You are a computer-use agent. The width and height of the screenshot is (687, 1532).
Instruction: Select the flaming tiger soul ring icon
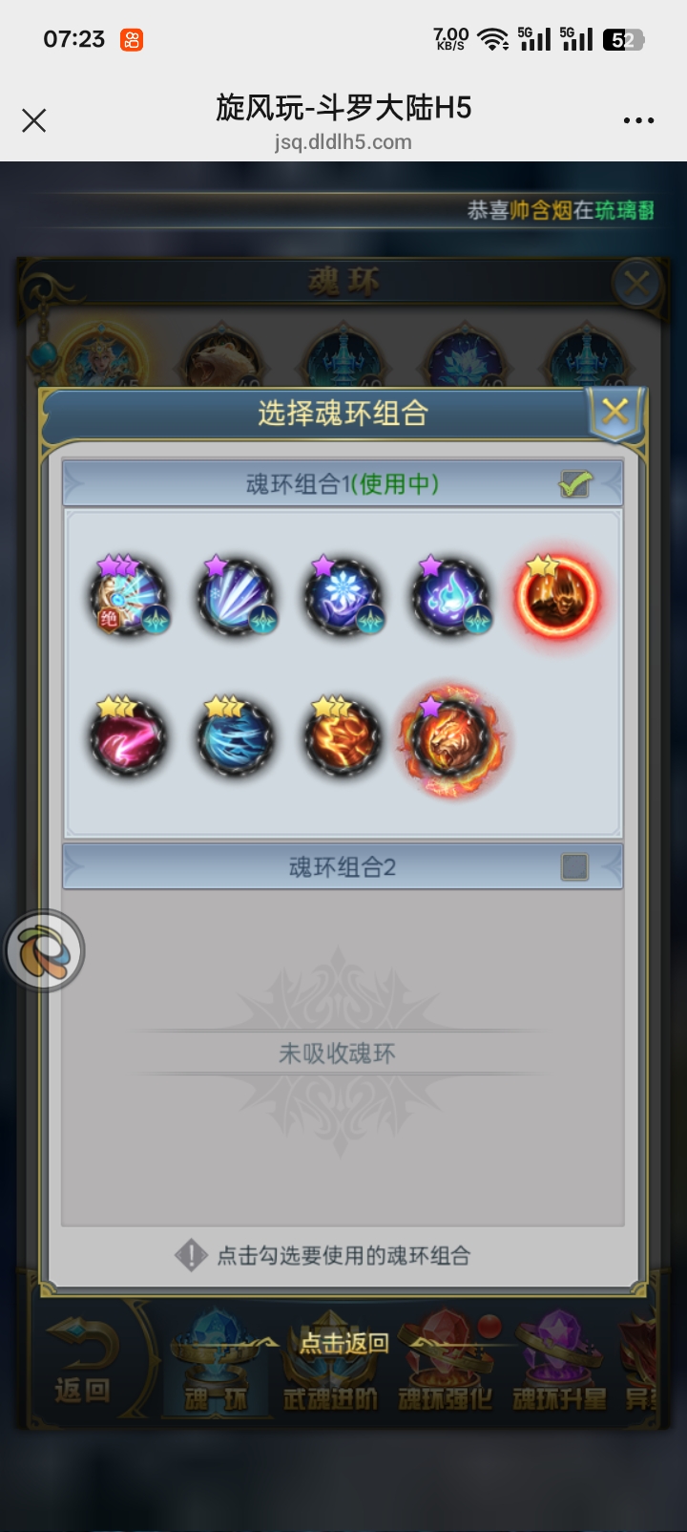click(x=450, y=738)
